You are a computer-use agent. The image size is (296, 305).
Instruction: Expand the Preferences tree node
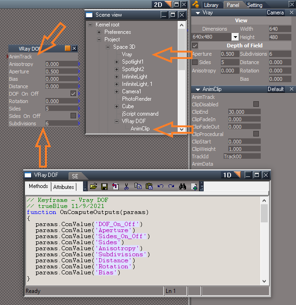pyautogui.click(x=99, y=32)
